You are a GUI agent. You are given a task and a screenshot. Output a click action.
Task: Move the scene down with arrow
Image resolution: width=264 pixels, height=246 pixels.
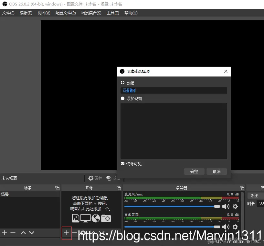pyautogui.click(x=31, y=233)
